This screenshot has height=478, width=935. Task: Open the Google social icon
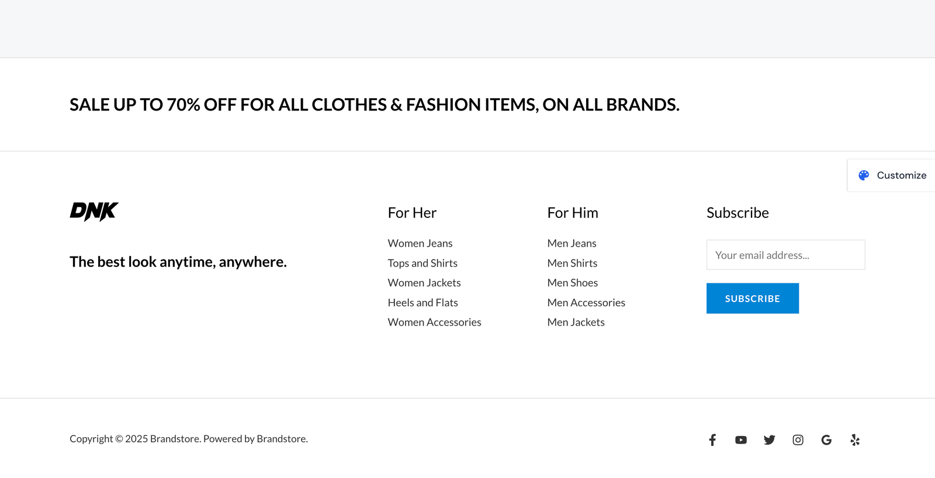coord(826,440)
